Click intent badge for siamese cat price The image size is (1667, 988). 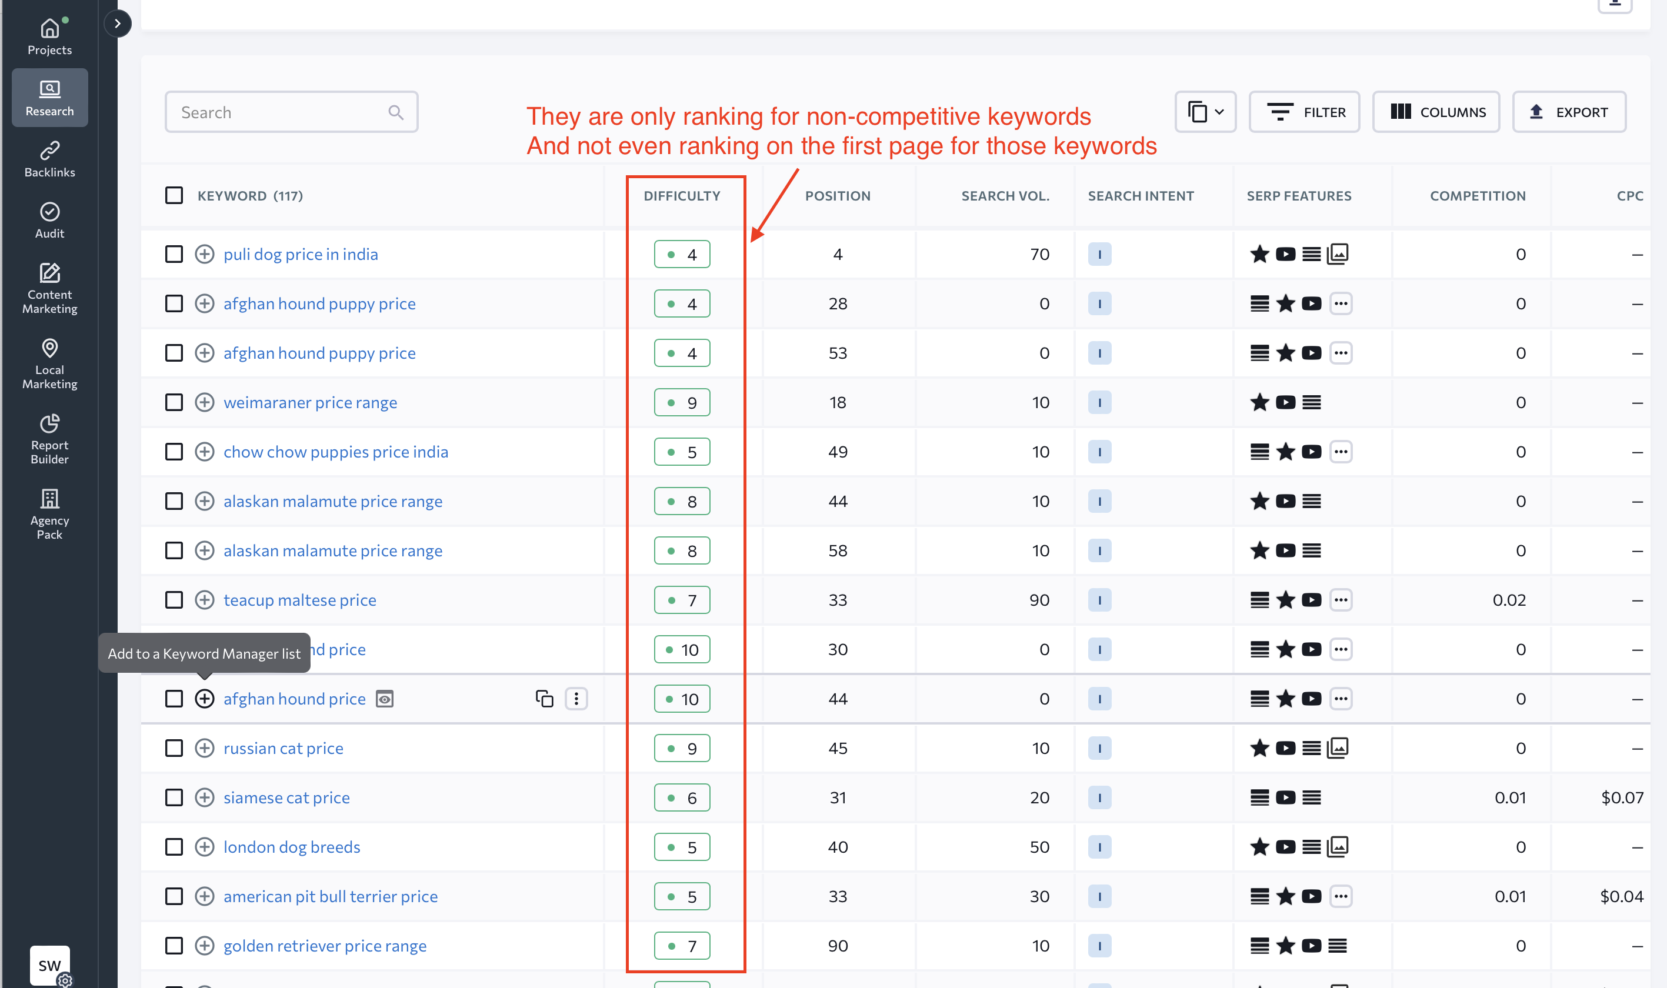tap(1100, 797)
